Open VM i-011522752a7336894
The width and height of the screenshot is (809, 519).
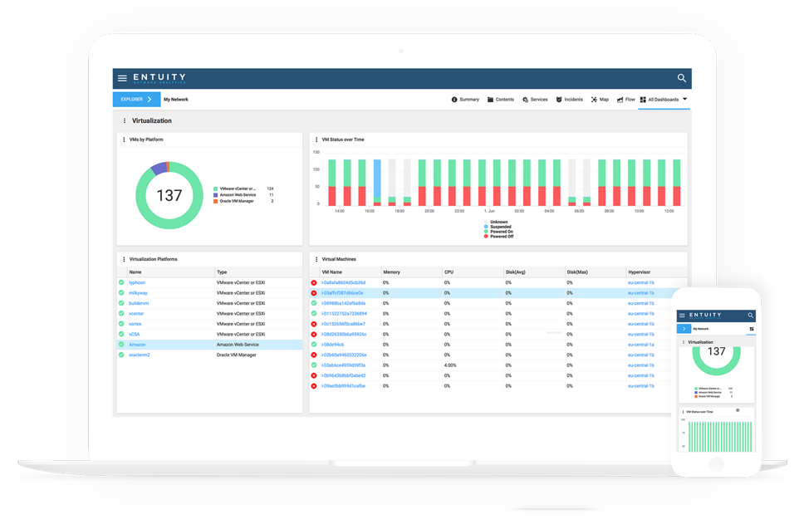[344, 314]
